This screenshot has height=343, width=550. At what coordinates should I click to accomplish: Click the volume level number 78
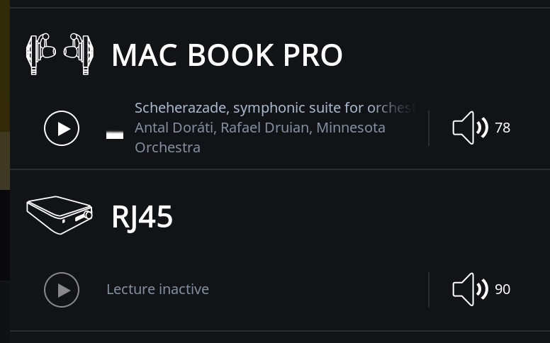point(503,128)
